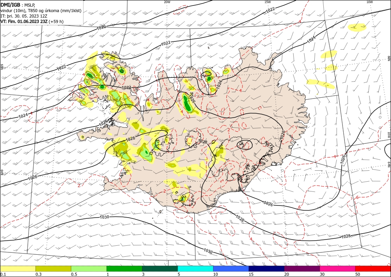Click the 15W longitude label
The width and height of the screenshot is (391, 277).
tap(267, 2)
